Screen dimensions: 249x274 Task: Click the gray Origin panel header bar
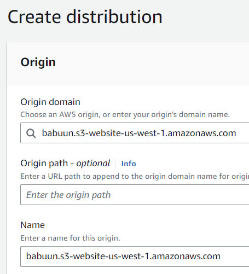click(x=128, y=63)
